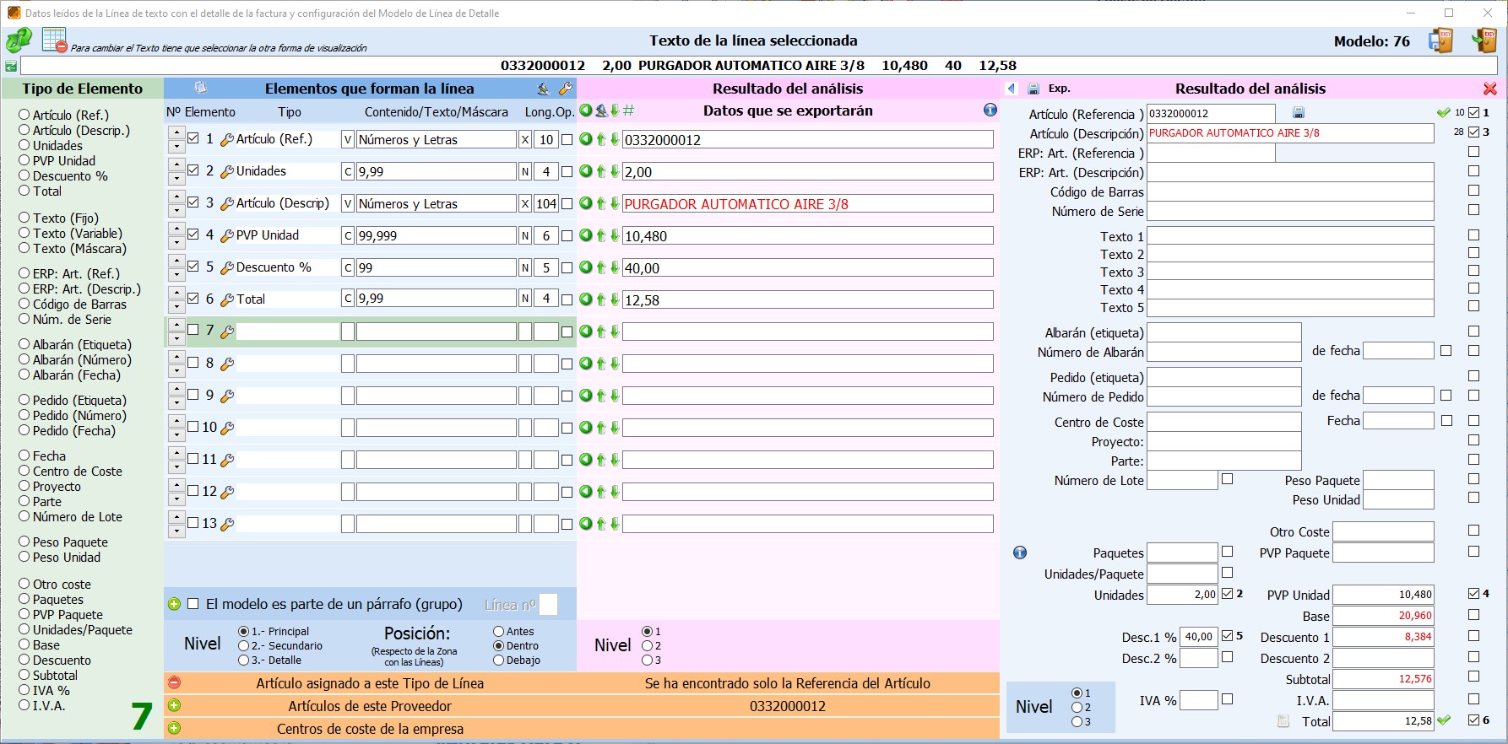Click the wrench icon for element 1 Artículo (Ref.)
The width and height of the screenshot is (1508, 744).
[x=226, y=140]
